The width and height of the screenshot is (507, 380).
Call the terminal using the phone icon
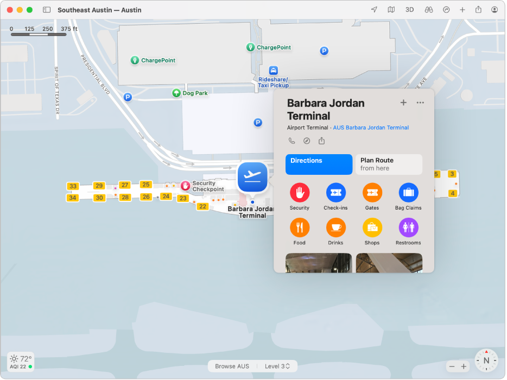[x=291, y=141]
